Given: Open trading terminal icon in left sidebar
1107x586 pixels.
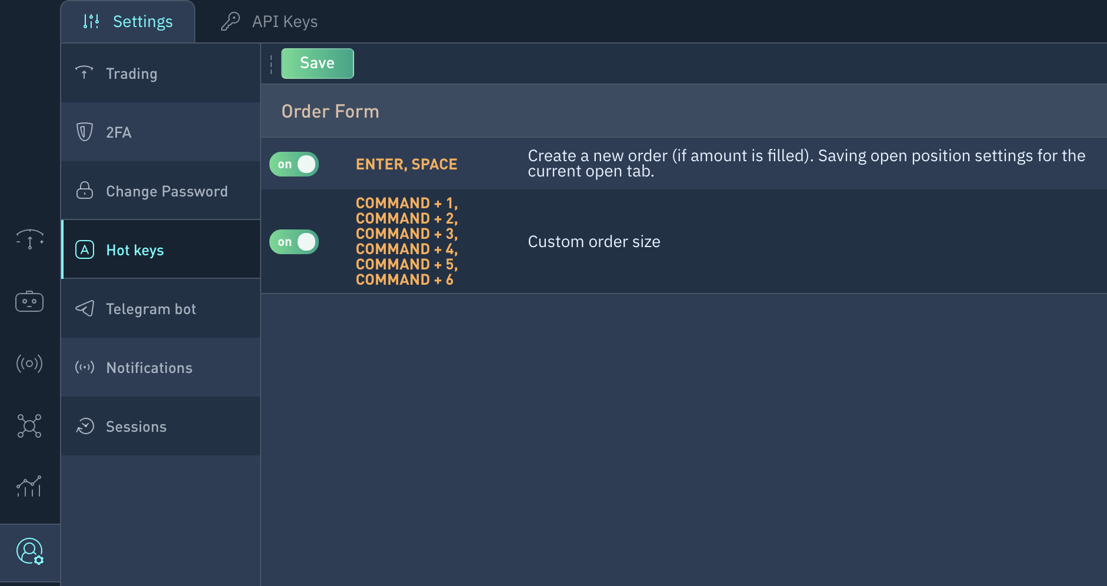Looking at the screenshot, I should tap(29, 239).
